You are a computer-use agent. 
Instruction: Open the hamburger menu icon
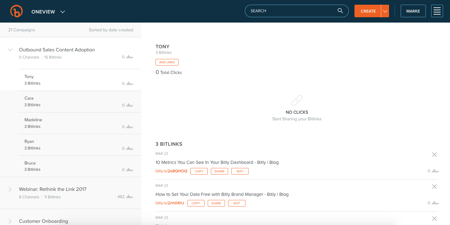click(x=437, y=11)
